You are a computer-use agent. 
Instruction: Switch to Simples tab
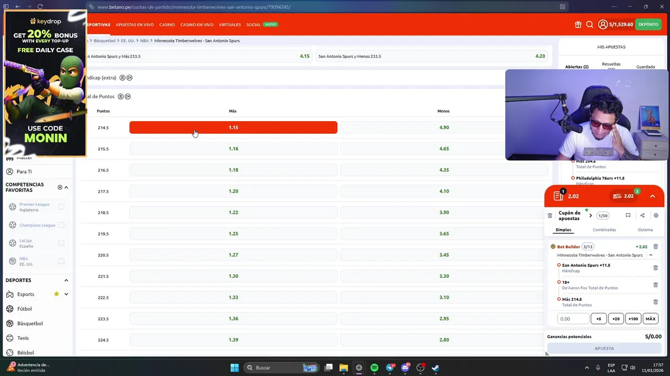coord(563,230)
